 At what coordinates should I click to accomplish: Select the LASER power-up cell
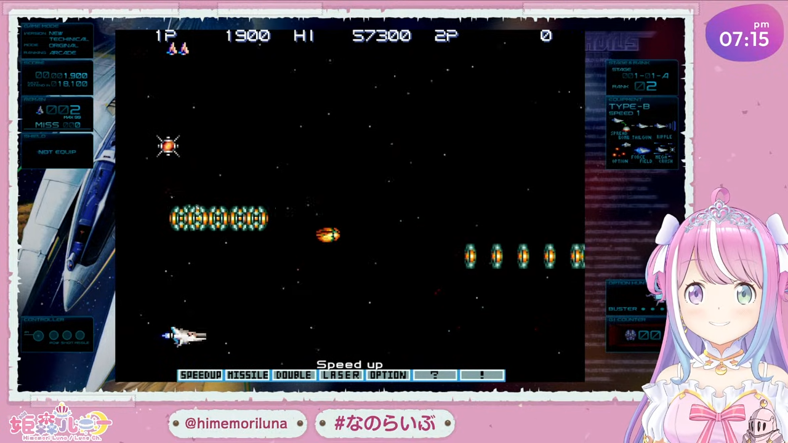click(x=341, y=375)
